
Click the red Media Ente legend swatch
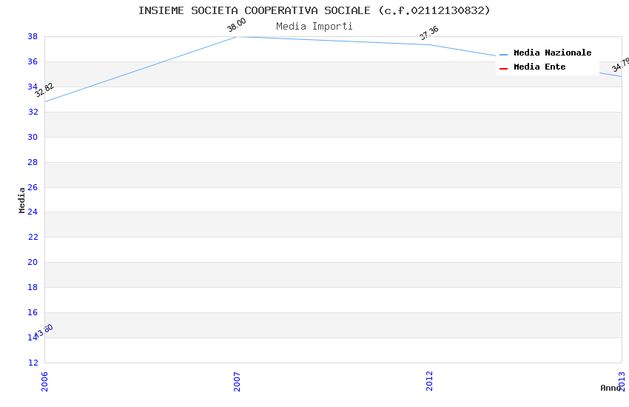click(x=503, y=68)
